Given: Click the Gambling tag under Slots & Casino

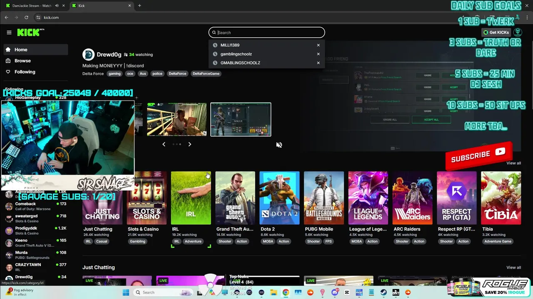Looking at the screenshot, I should 137,241.
